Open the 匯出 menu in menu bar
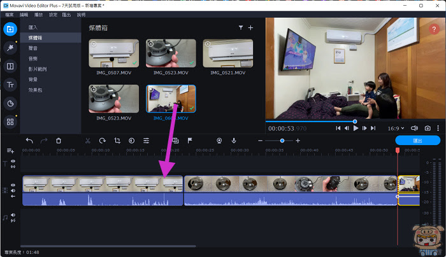Viewport: 446px width, 257px height. click(66, 15)
